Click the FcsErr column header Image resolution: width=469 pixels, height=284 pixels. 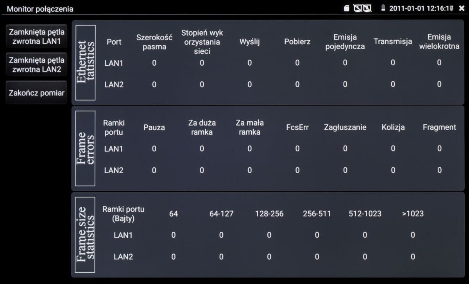pos(297,127)
